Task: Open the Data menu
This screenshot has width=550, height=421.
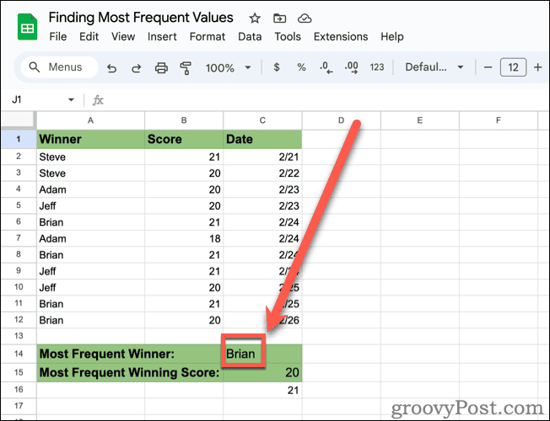Action: click(250, 36)
